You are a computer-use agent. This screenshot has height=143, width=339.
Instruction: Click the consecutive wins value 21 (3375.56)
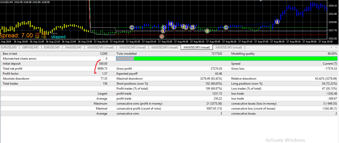pos(214,104)
